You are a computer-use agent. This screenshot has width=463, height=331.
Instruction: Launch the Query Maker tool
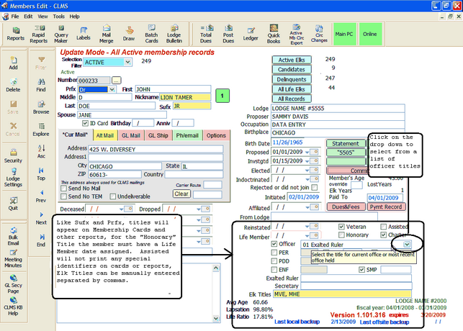61,33
